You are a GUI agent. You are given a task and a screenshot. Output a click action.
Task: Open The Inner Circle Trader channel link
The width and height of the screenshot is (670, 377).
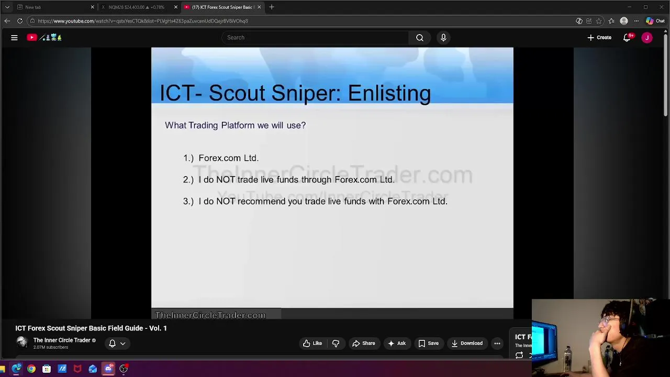click(62, 340)
